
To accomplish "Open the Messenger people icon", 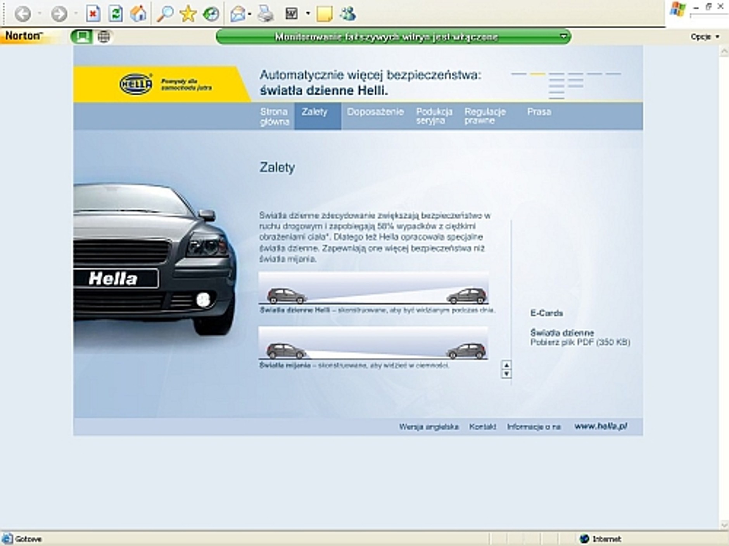I will pos(348,14).
